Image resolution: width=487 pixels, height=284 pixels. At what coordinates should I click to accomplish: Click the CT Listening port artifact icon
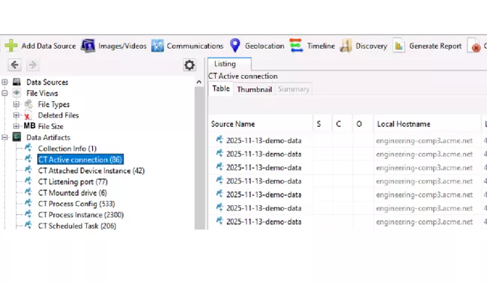pyautogui.click(x=28, y=181)
